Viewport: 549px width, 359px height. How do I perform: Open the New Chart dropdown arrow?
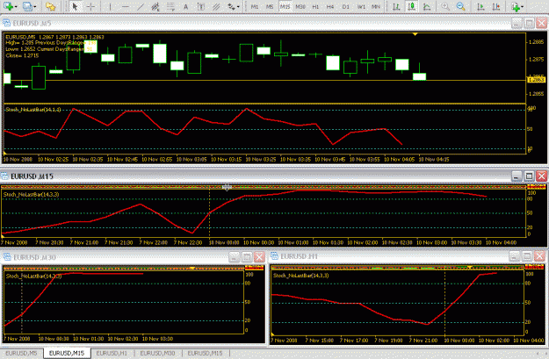tap(16, 7)
